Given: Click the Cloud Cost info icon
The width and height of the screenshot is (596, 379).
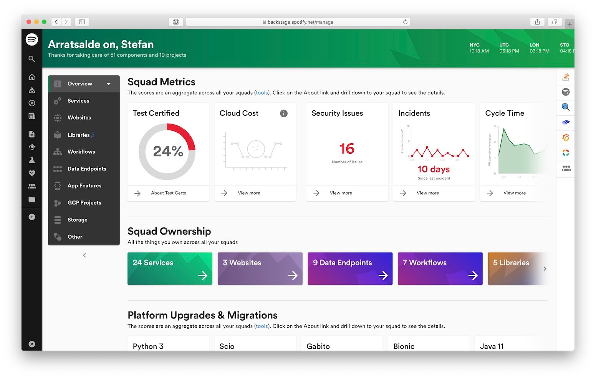Looking at the screenshot, I should click(284, 113).
